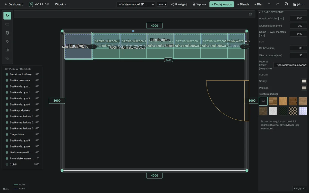Open Podgląd 3D preview
This screenshot has width=309, height=193.
(300, 188)
